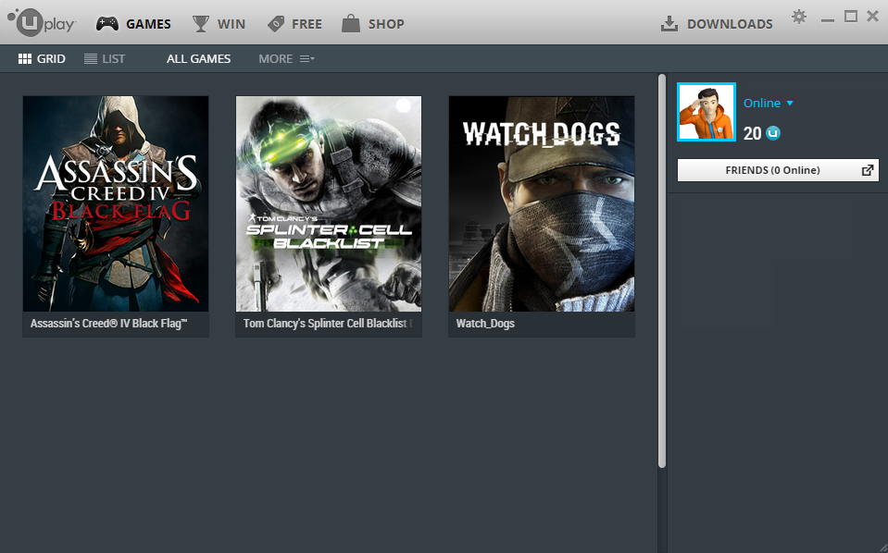Click the 20 Uplay units value
This screenshot has height=553, width=888.
tap(752, 133)
